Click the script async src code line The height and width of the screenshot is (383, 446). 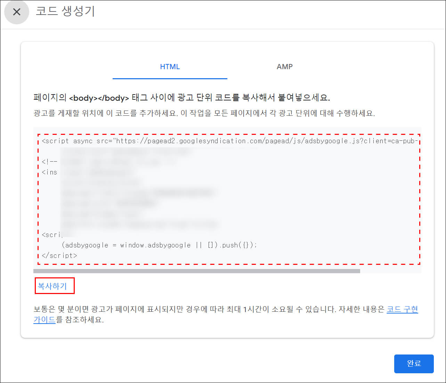(229, 141)
